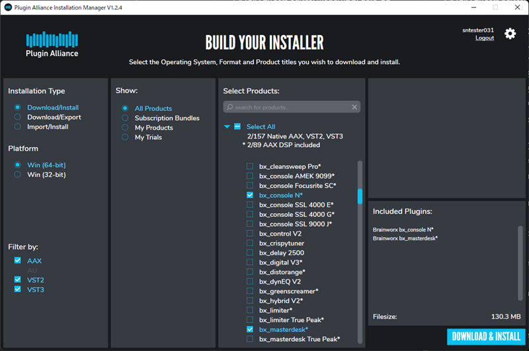Choose Download/Export installation type

click(x=18, y=117)
